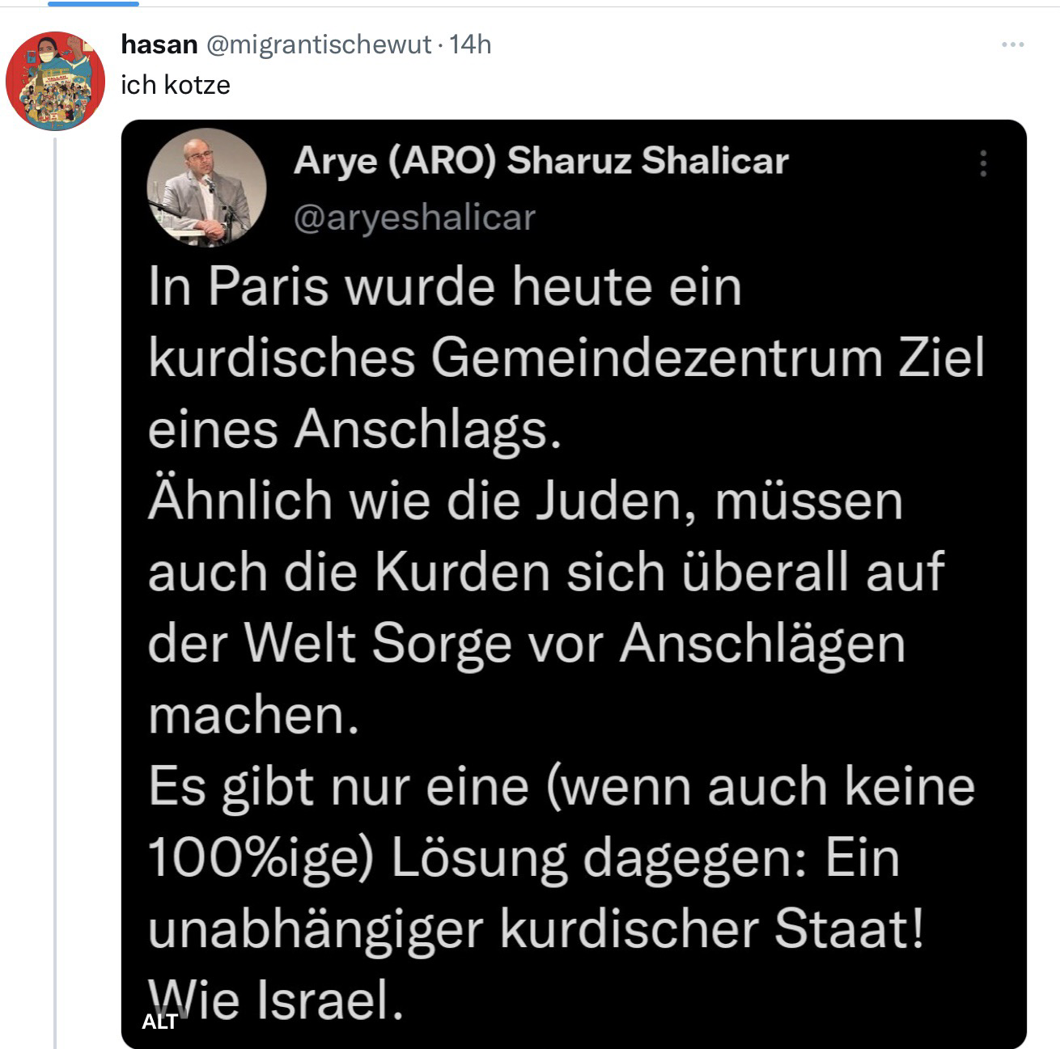Screen dimensions: 1060x1049
Task: Click the @aryeshalicar handle
Action: 414,217
